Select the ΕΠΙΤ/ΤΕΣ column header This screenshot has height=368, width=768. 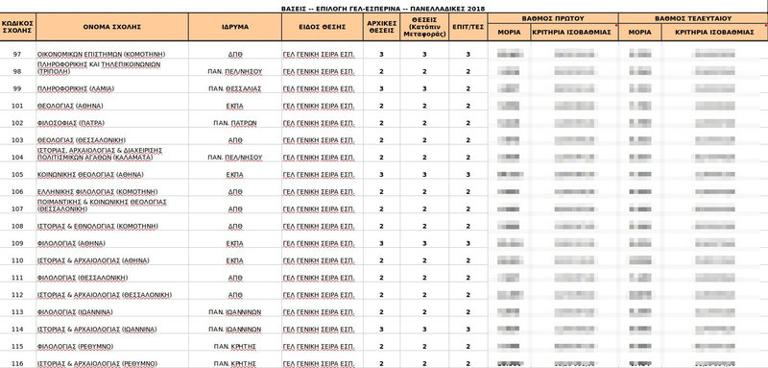point(468,27)
